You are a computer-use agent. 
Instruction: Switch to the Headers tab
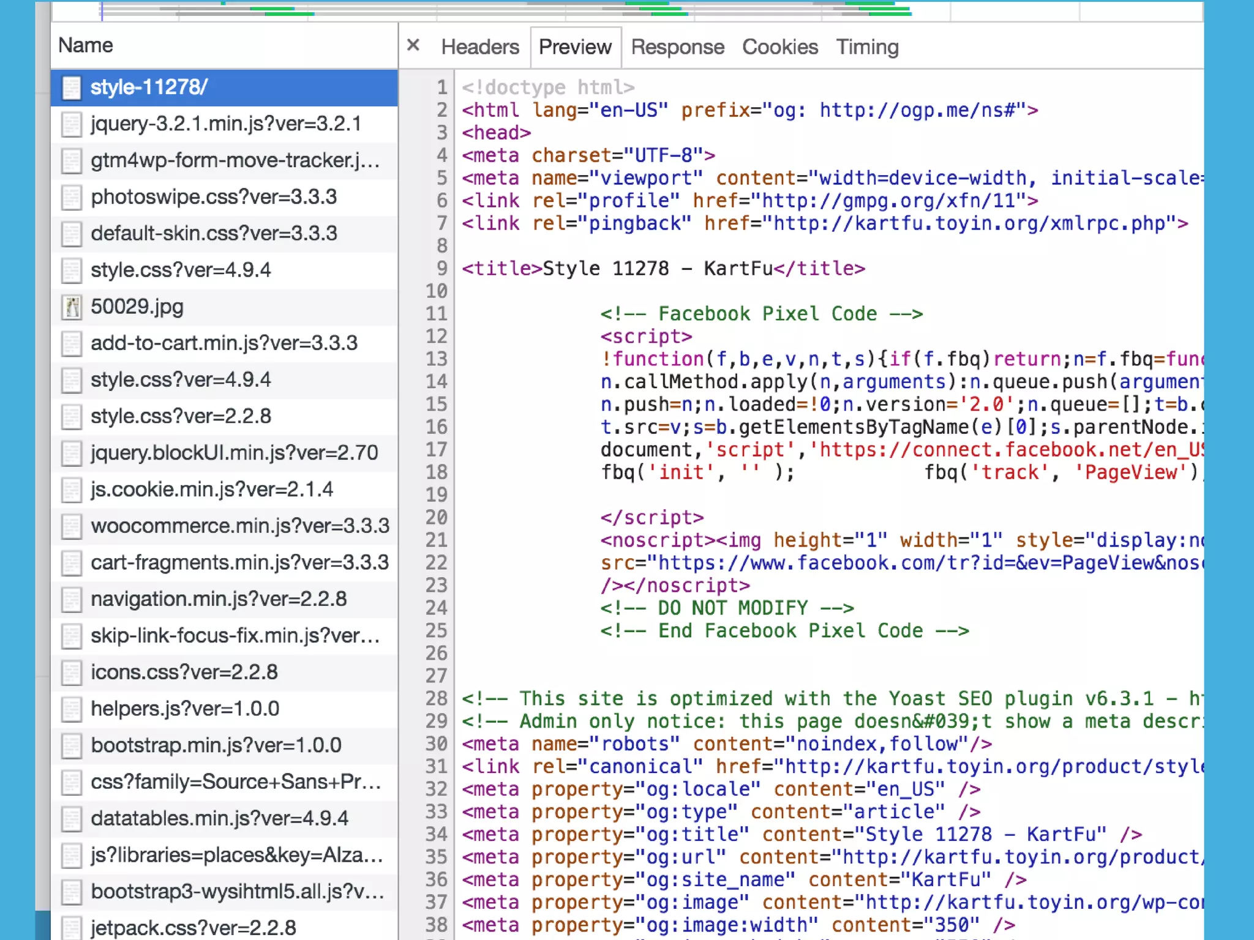click(479, 47)
